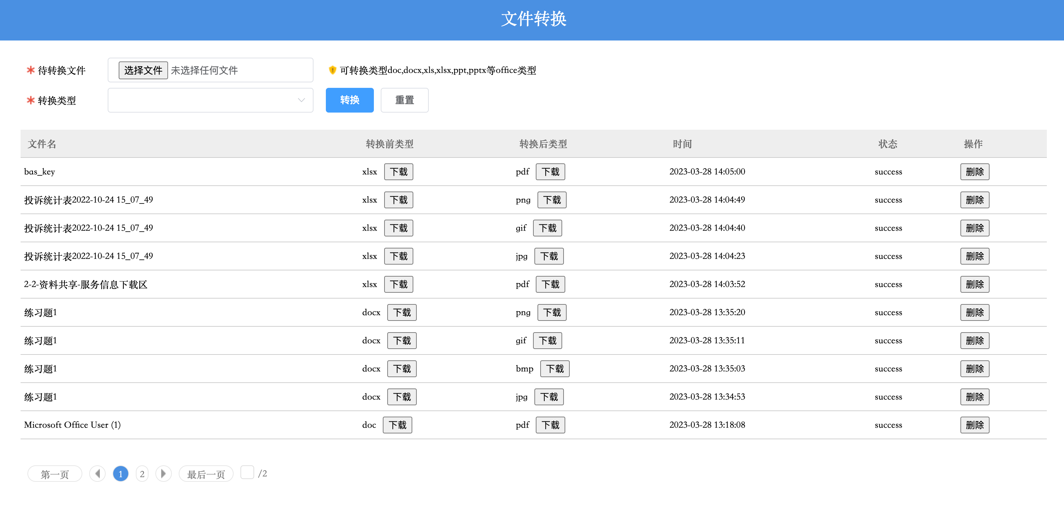Click the 文件名 column header
Screen dimensions: 1064x523
pyautogui.click(x=42, y=144)
